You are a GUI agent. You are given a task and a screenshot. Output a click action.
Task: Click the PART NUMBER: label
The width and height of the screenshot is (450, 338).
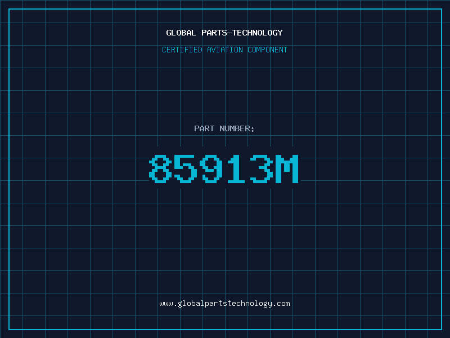pos(224,128)
